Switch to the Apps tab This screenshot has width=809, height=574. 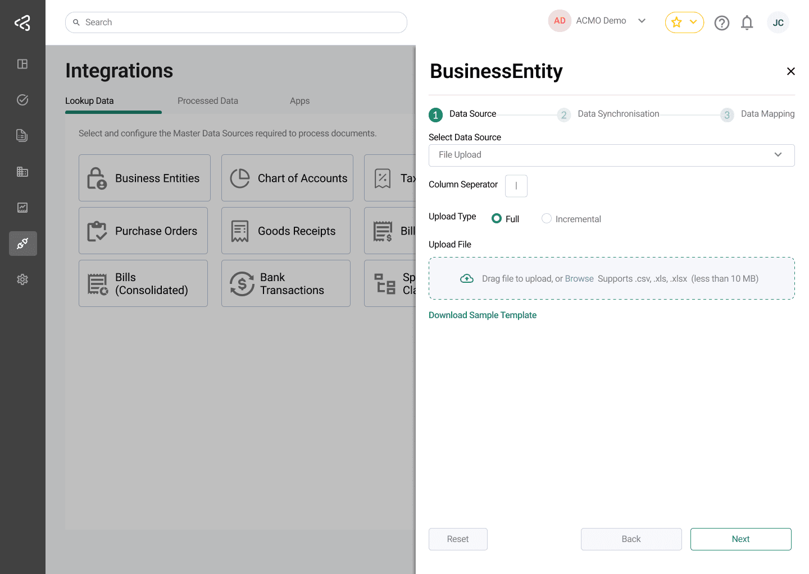click(x=299, y=101)
